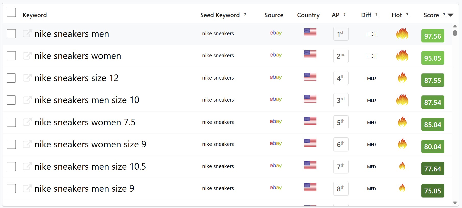The width and height of the screenshot is (462, 208).
Task: Toggle the select-all checkbox in header
Action: [x=11, y=12]
